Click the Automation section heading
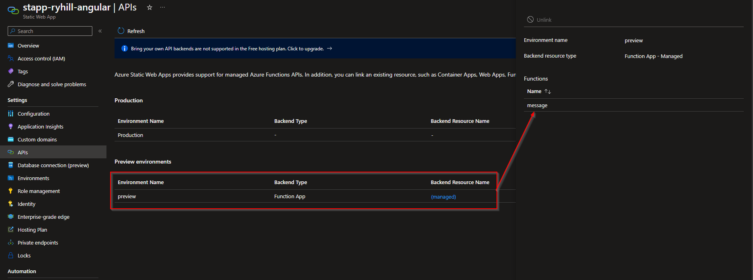 tap(22, 272)
